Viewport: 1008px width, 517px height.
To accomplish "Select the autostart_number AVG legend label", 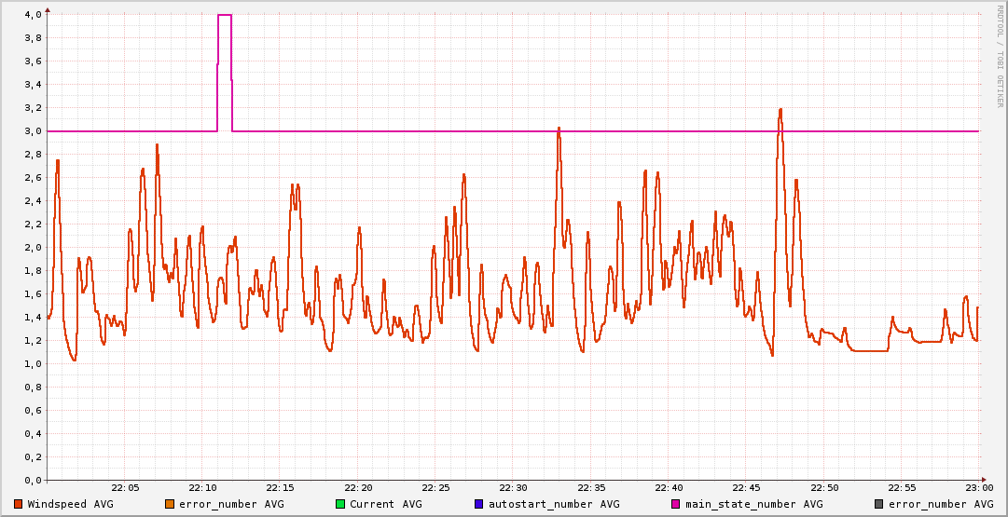I will point(554,504).
